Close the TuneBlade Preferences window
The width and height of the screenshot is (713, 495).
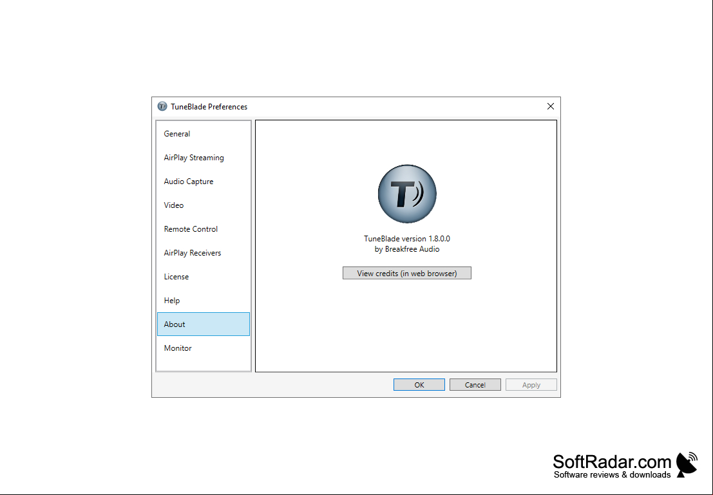click(x=550, y=106)
